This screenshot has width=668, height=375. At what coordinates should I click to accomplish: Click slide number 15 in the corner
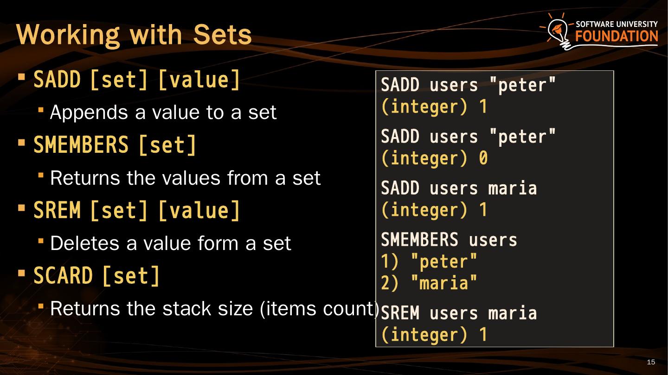click(x=651, y=362)
